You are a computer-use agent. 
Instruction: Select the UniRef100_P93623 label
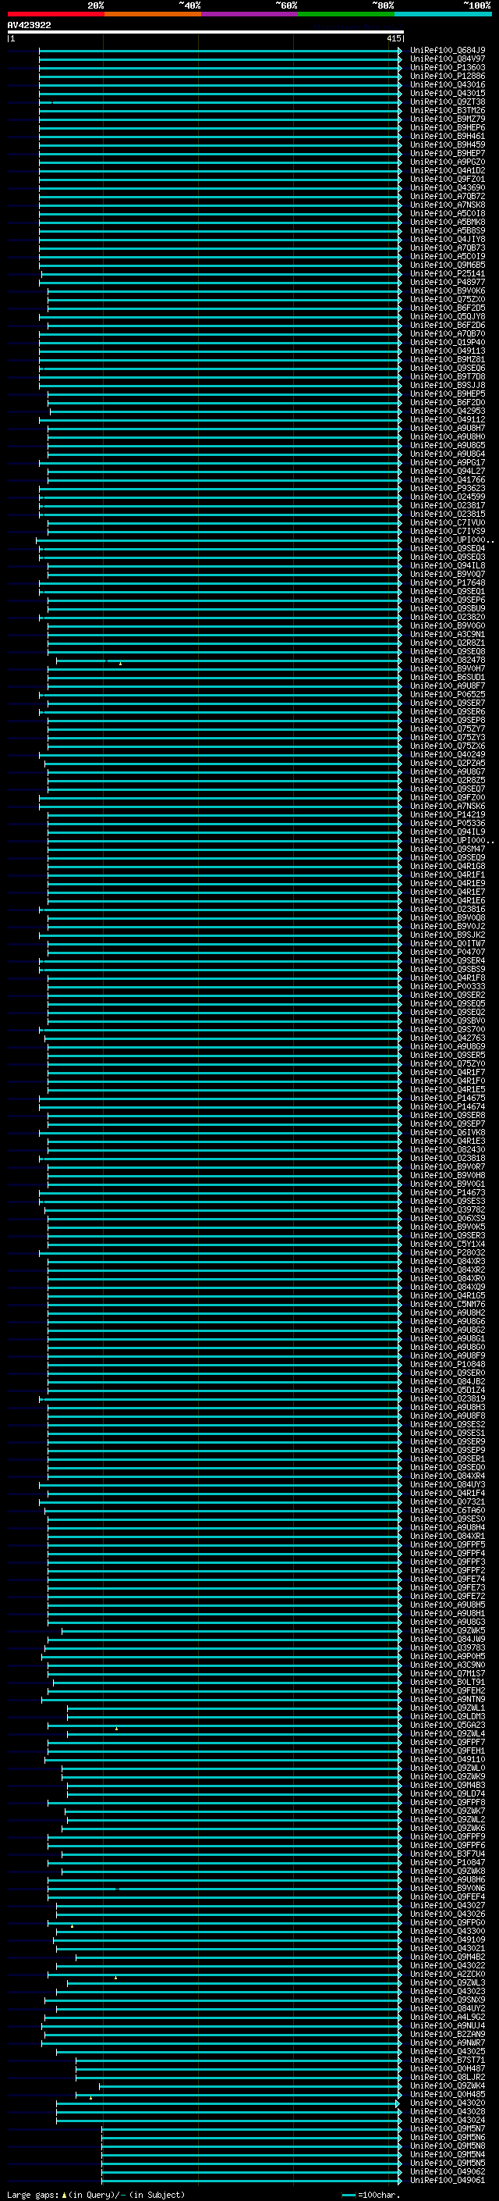pyautogui.click(x=447, y=489)
